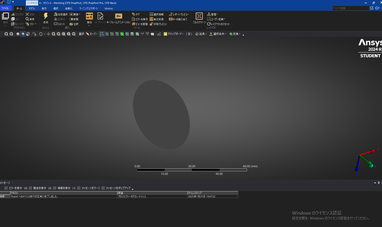The width and height of the screenshot is (382, 227).
Task: Expand the 管理 manage dropdown
Action: (212, 14)
